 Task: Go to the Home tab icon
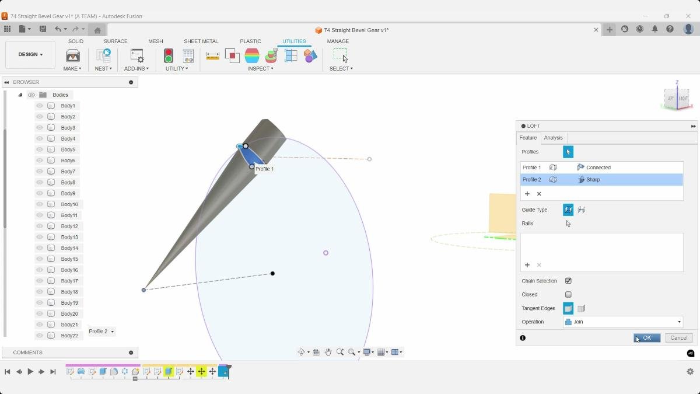pyautogui.click(x=97, y=30)
